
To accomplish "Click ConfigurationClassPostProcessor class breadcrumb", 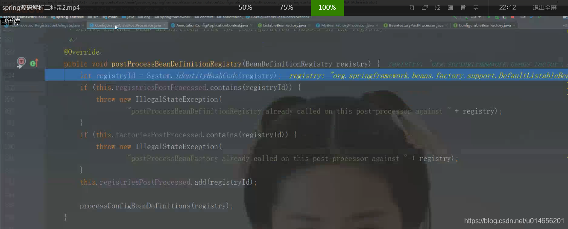I will tap(278, 17).
